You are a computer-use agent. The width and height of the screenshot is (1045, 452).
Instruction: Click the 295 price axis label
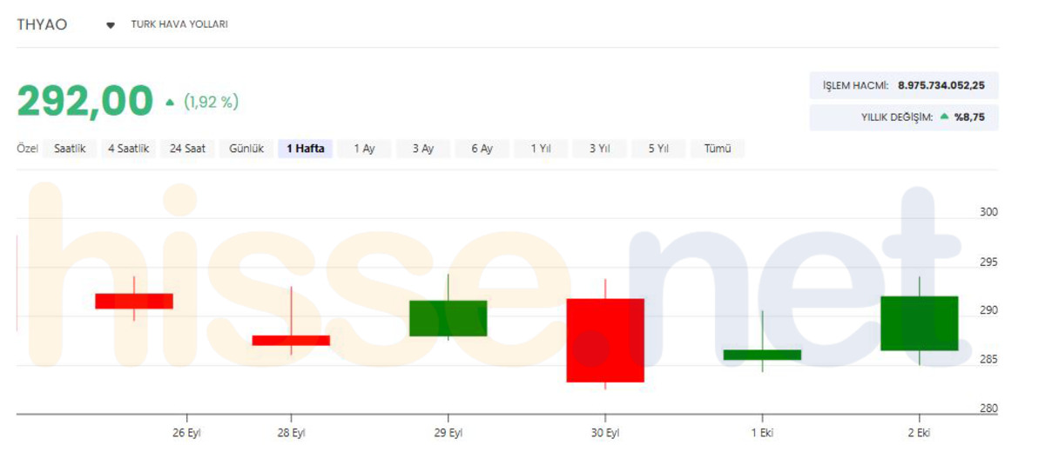point(988,262)
